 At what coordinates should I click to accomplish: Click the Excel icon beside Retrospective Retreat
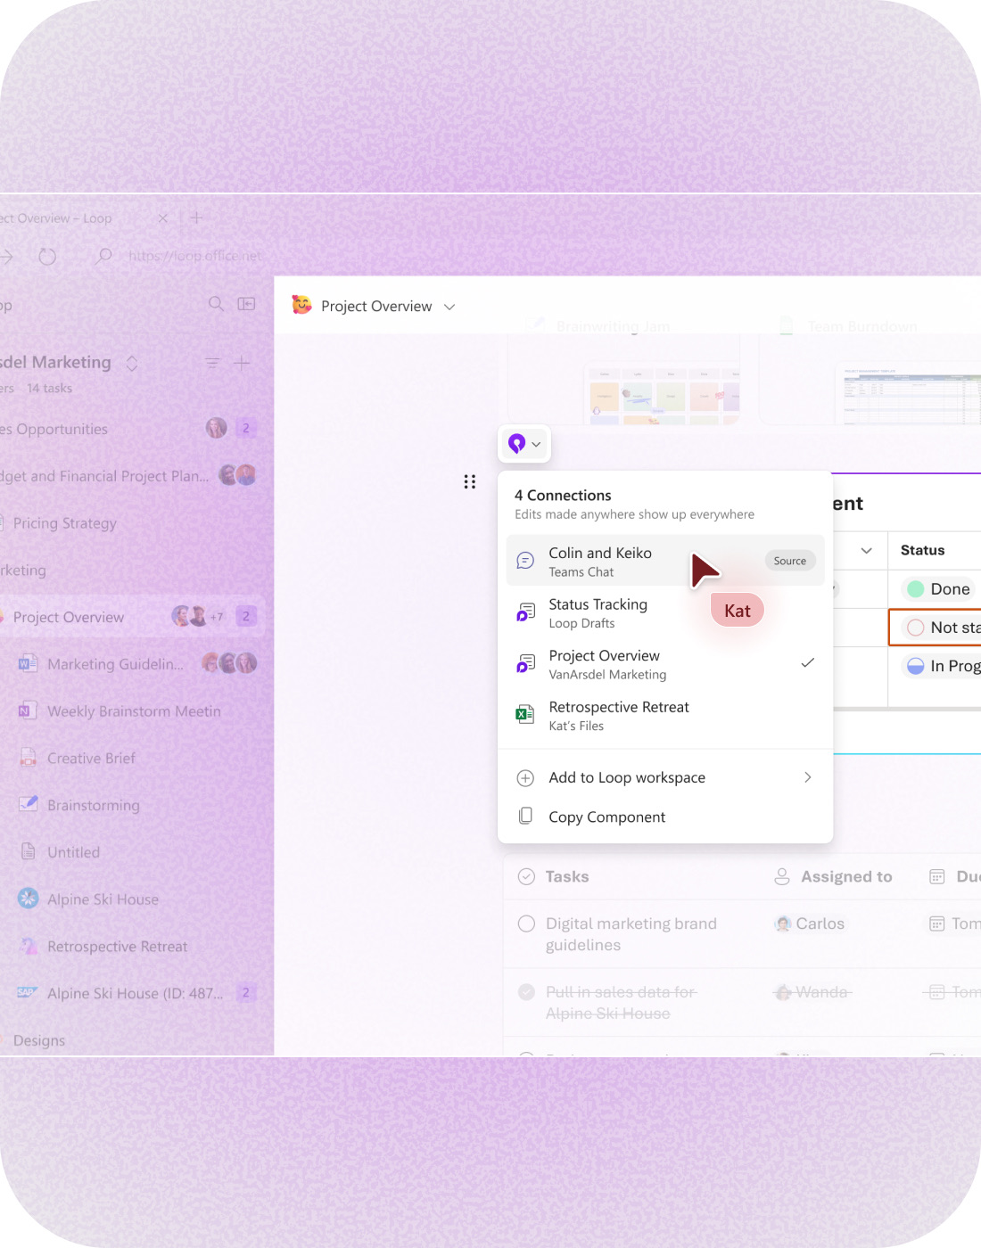click(526, 714)
